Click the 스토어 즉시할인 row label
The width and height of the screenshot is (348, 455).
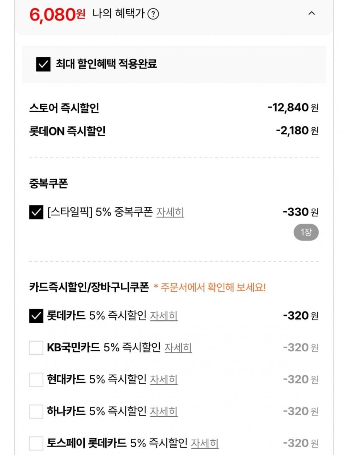[x=64, y=108]
